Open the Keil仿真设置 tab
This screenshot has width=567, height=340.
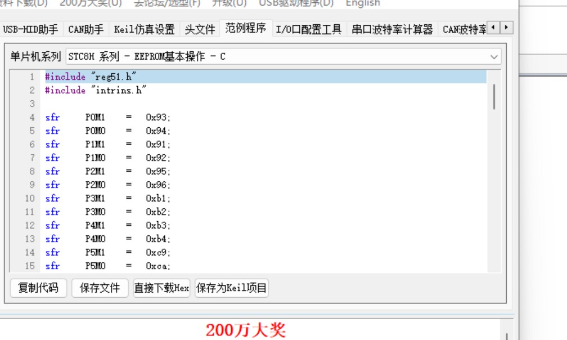click(144, 29)
